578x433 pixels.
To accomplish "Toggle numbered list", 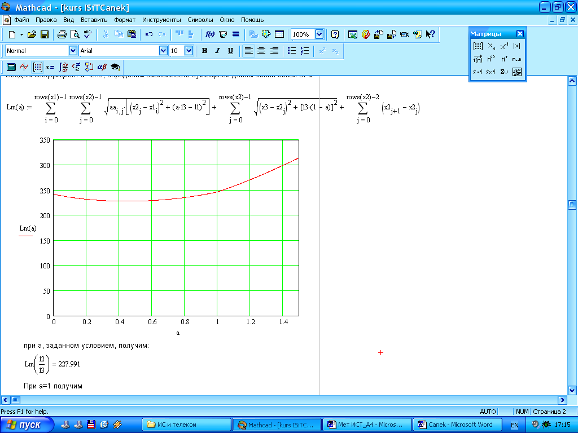I will pyautogui.click(x=304, y=51).
